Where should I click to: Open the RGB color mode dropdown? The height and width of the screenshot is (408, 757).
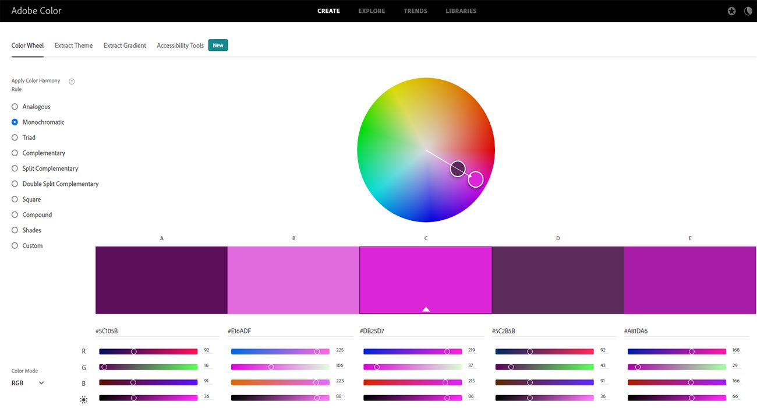click(28, 383)
